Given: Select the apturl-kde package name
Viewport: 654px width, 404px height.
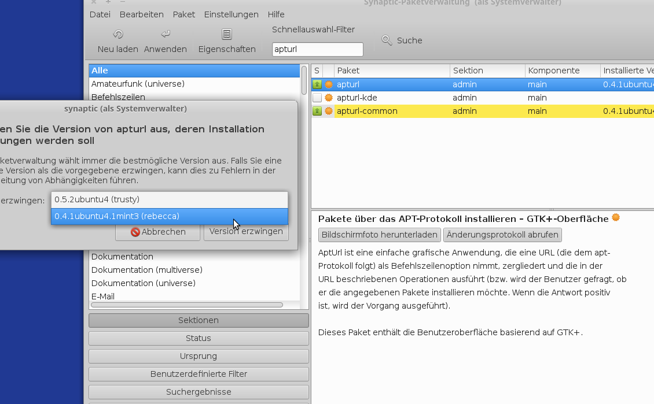Looking at the screenshot, I should [x=357, y=98].
